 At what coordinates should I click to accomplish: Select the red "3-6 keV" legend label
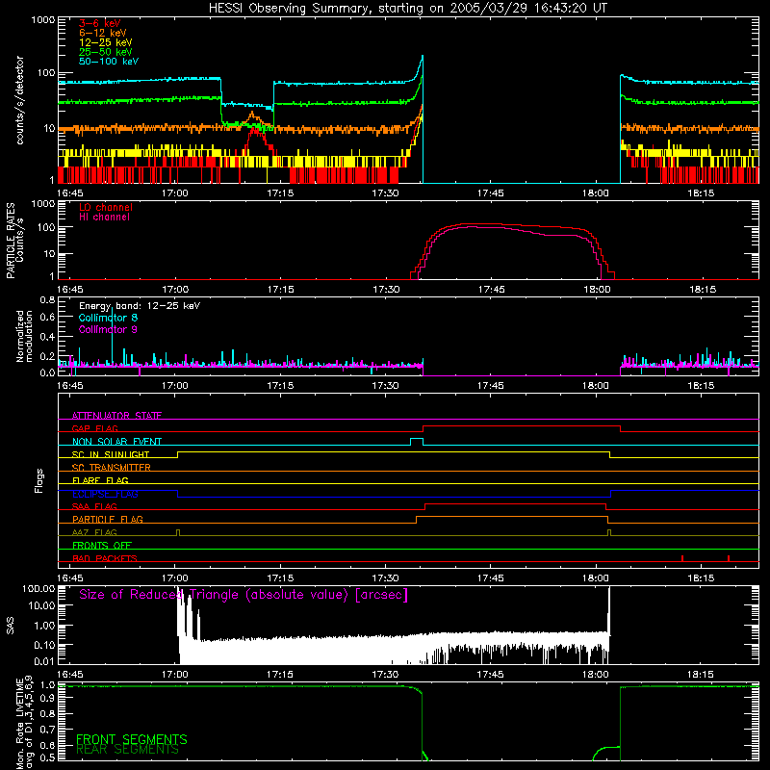click(100, 23)
